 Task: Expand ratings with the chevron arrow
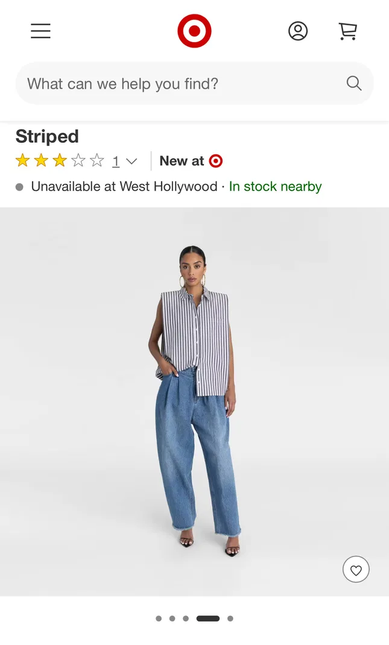[x=131, y=162]
